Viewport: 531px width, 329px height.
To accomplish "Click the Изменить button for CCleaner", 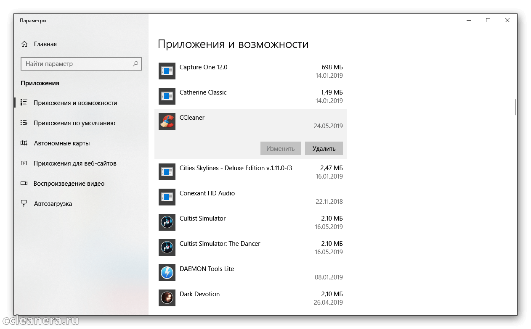I will click(281, 148).
